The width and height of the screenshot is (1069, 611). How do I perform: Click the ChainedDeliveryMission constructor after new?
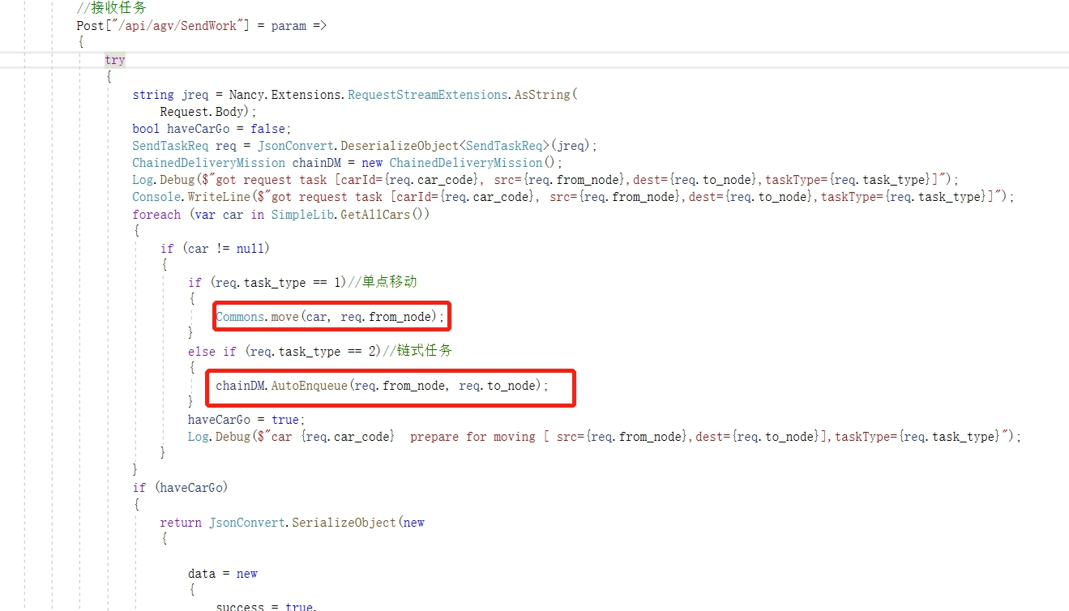tap(464, 163)
